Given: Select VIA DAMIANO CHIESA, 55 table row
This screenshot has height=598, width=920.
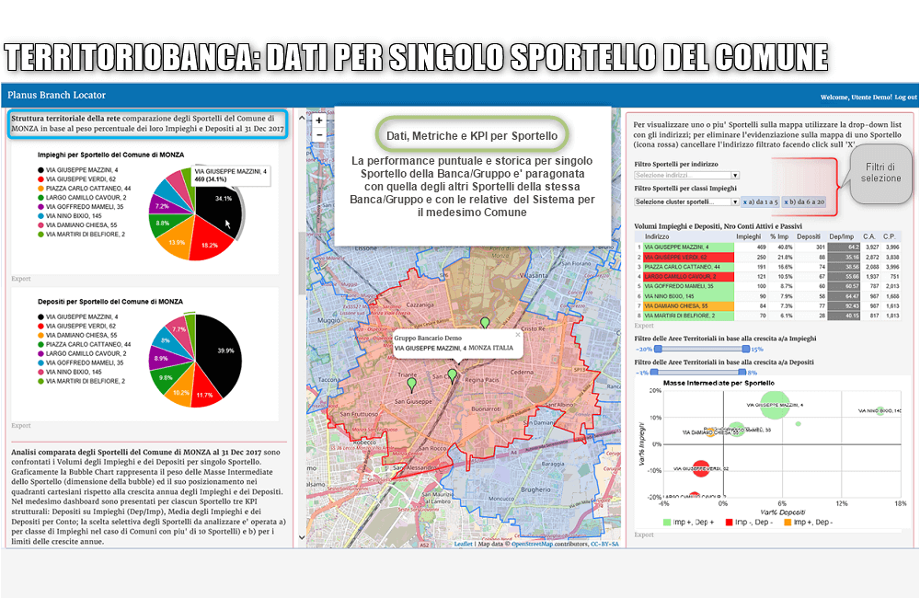Looking at the screenshot, I should pos(767,305).
